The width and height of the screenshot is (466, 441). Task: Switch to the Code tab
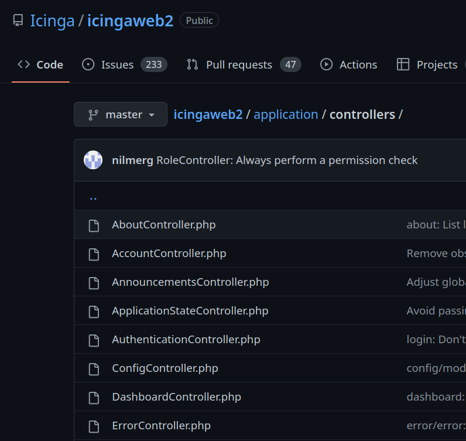pos(41,64)
